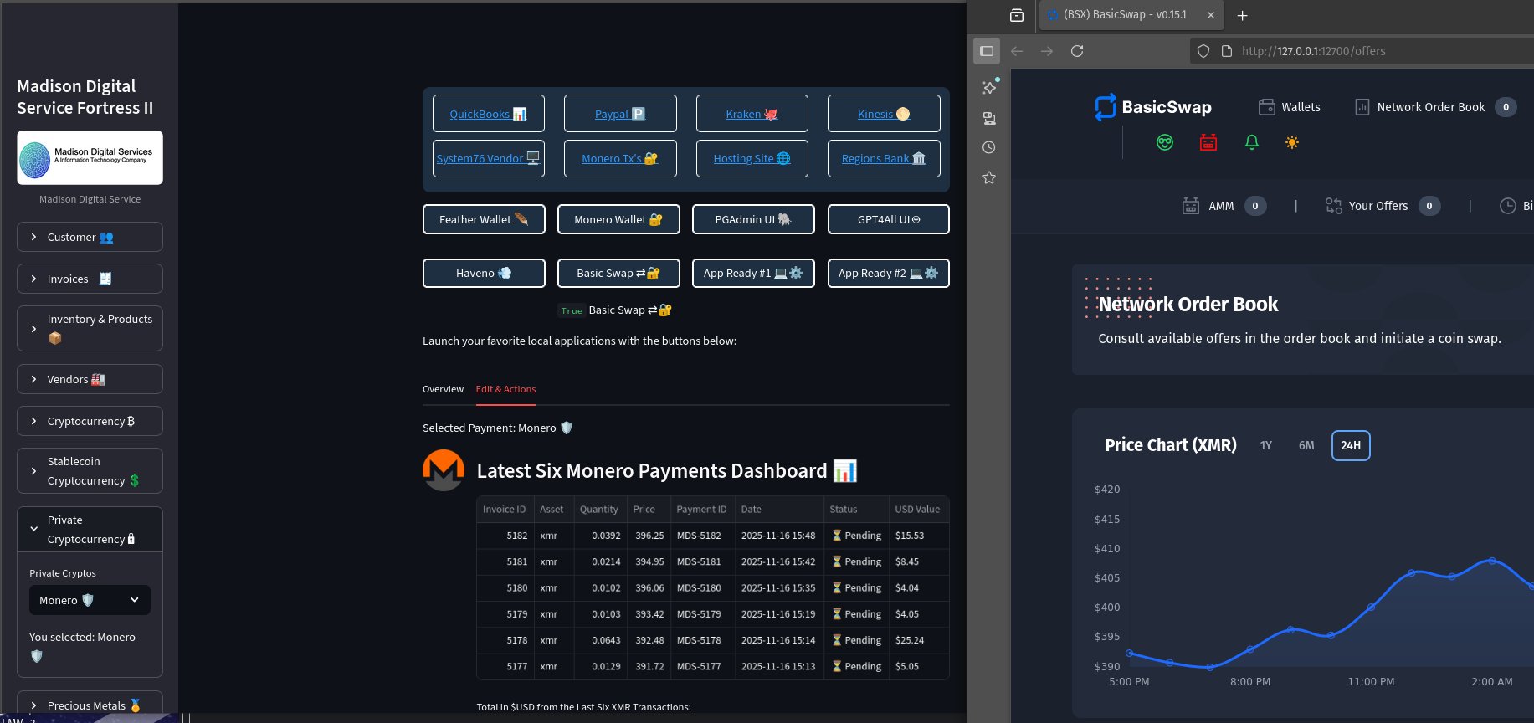
Task: Switch to the Overview tab
Action: pos(443,389)
